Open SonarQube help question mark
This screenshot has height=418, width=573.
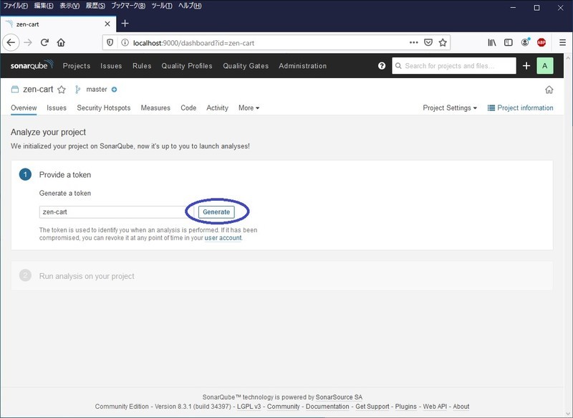(382, 66)
